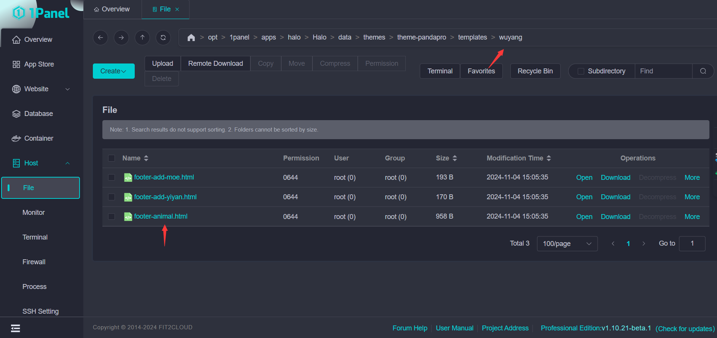Viewport: 717px width, 338px height.
Task: Open Process in the sidebar
Action: tap(34, 287)
